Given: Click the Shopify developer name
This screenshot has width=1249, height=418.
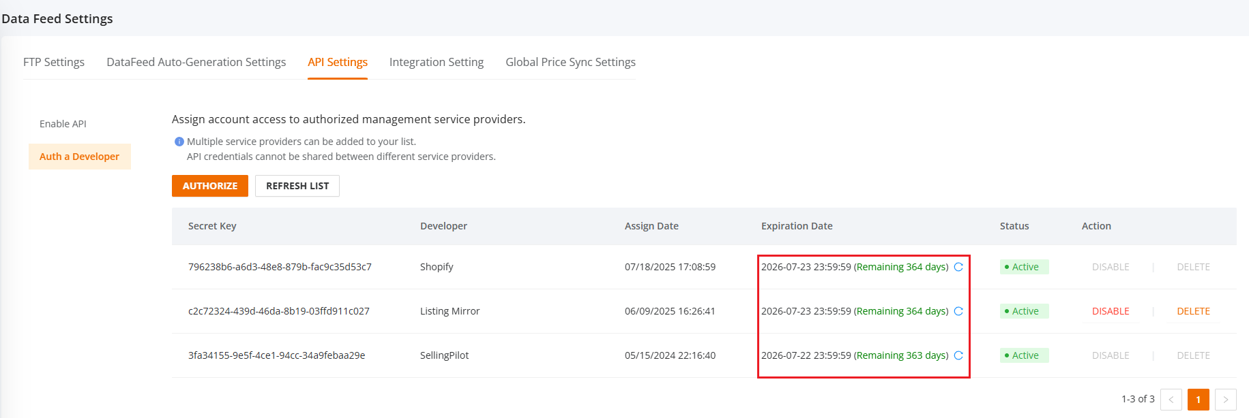Looking at the screenshot, I should [x=437, y=267].
